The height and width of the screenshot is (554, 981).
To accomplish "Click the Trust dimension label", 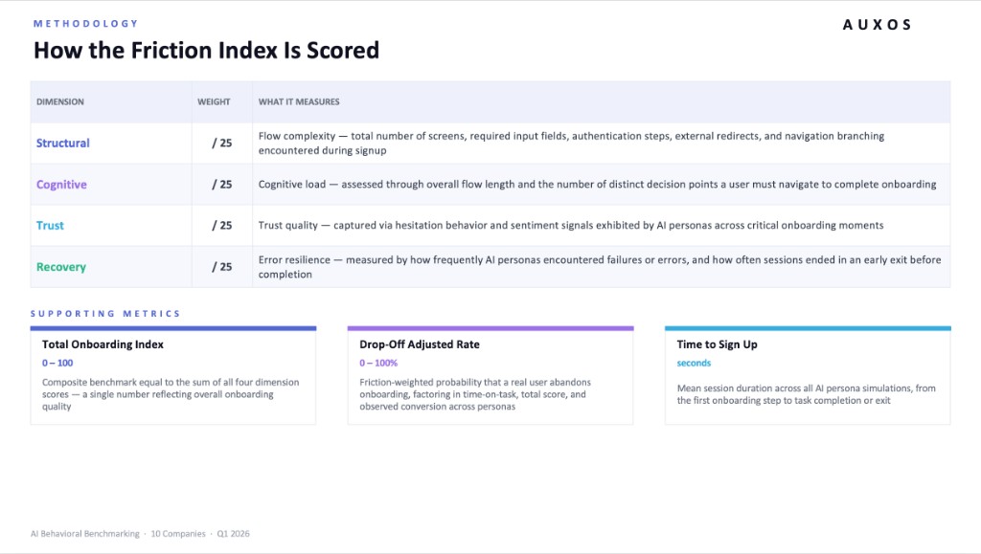I will tap(50, 226).
